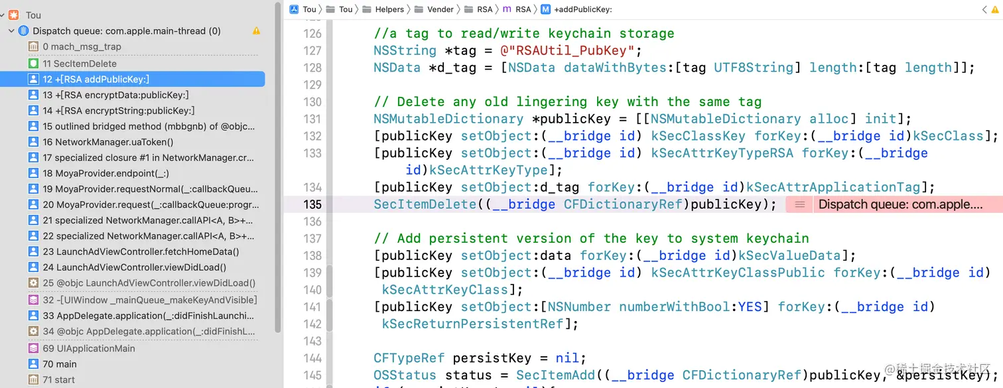The height and width of the screenshot is (388, 1003).
Task: Select the Tou process icon at top
Action: (x=13, y=15)
